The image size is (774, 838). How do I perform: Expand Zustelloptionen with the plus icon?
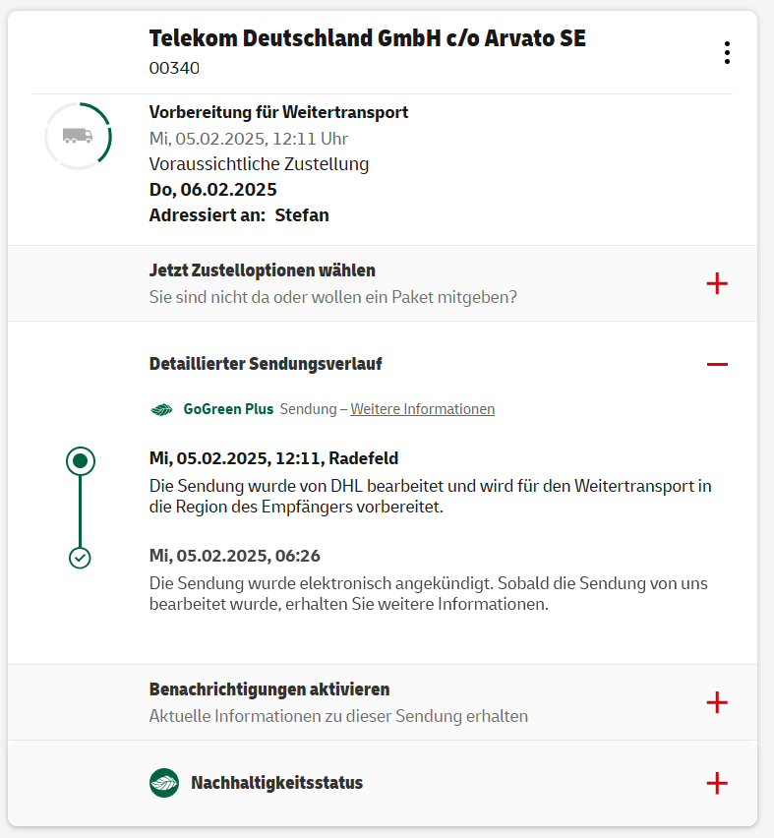717,283
